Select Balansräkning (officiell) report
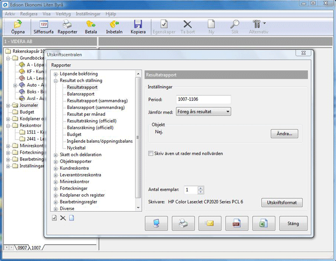The image size is (336, 261). click(x=90, y=128)
